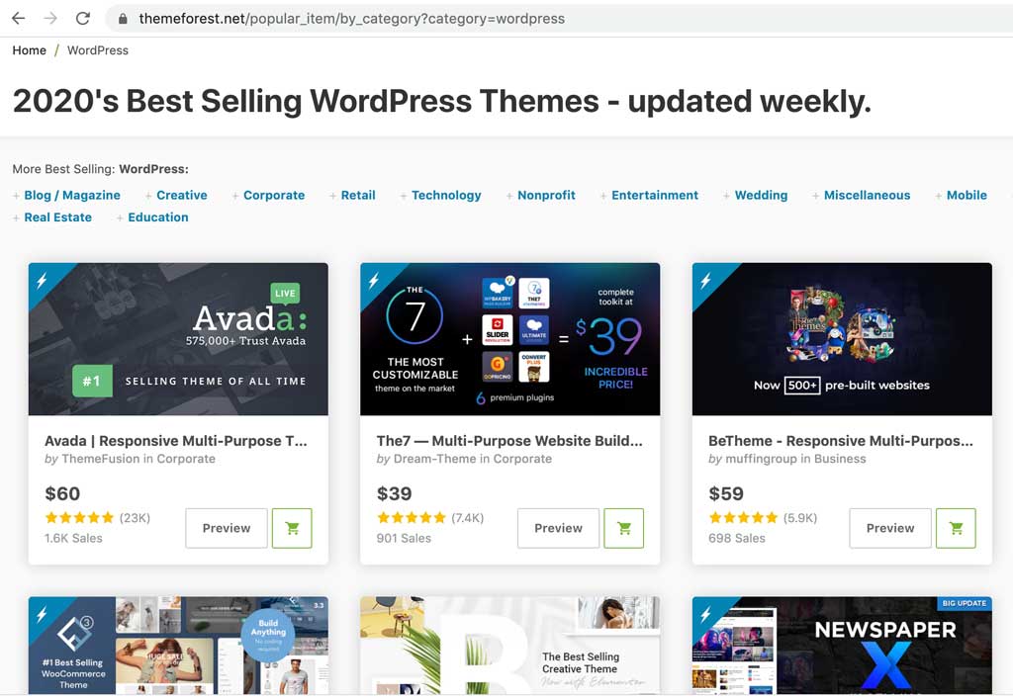Open ThemeFusion author profile
Viewport: 1013px width, 698px height.
point(100,459)
